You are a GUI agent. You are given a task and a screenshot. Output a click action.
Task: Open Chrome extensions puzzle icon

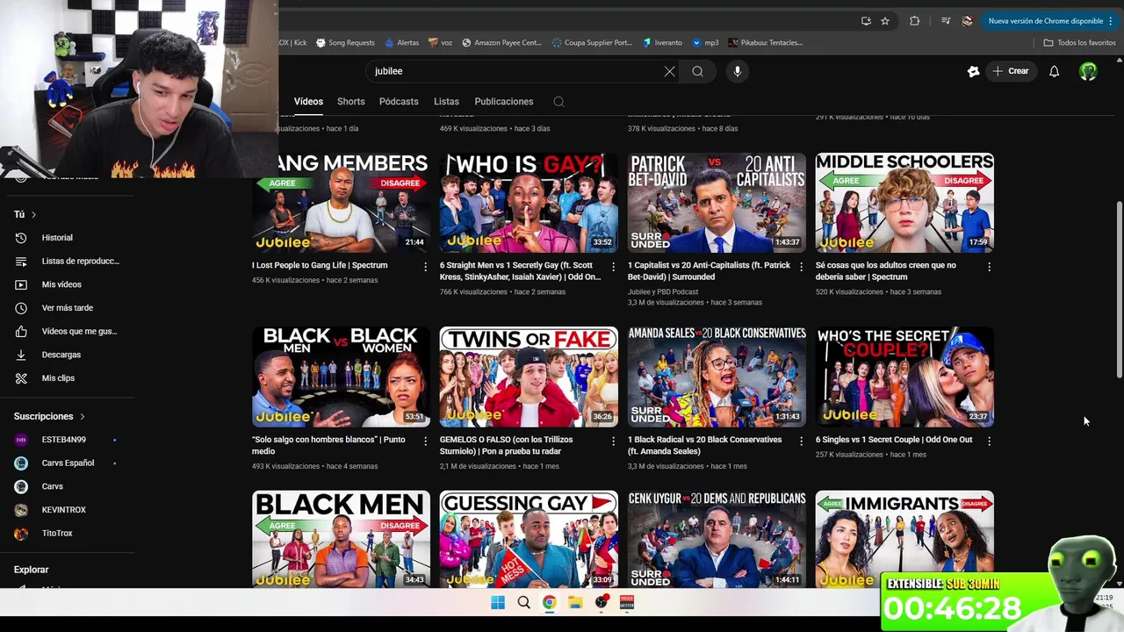tap(914, 21)
